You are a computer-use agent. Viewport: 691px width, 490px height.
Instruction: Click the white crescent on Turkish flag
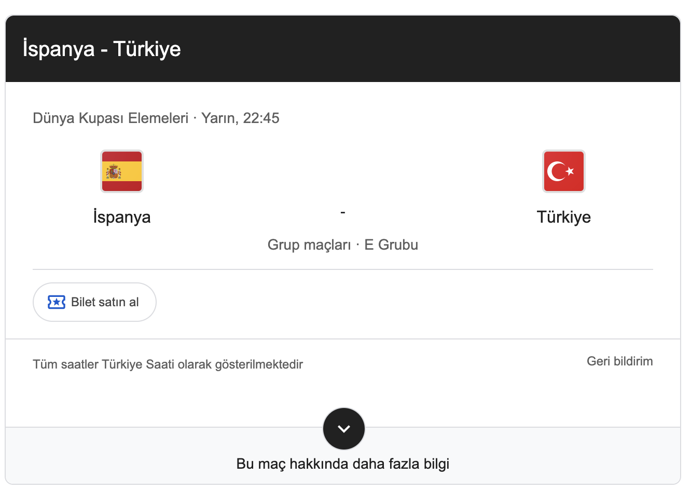(557, 171)
